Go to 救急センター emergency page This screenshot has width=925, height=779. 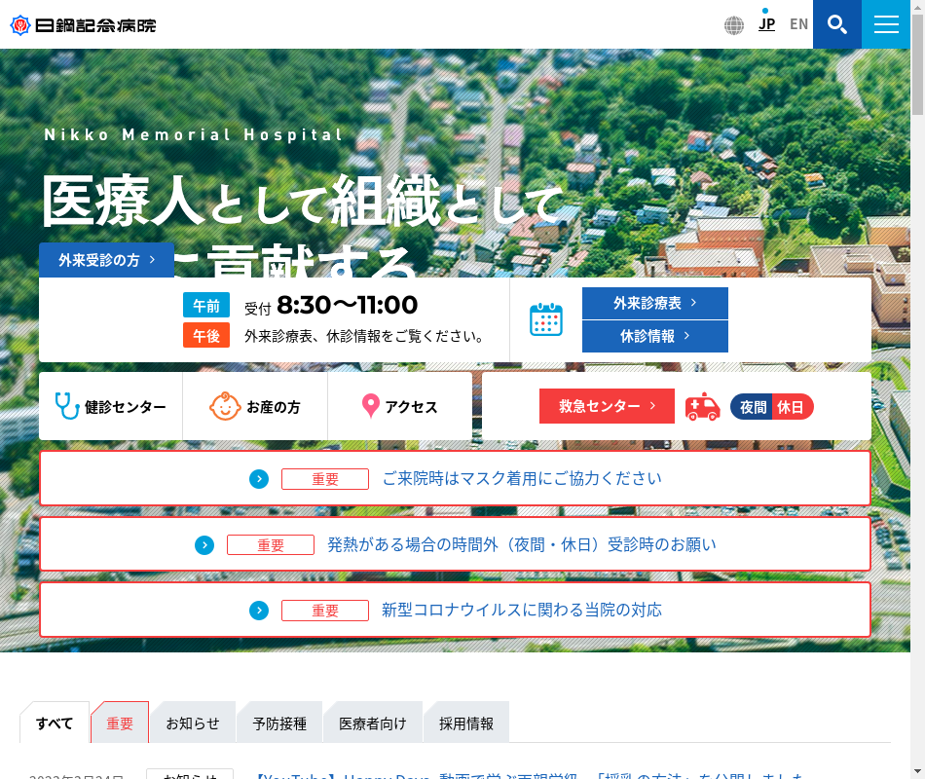pyautogui.click(x=607, y=406)
